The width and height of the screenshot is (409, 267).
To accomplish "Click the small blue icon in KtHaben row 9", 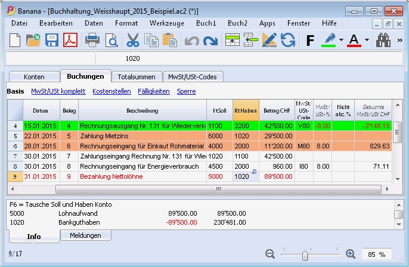I will pyautogui.click(x=254, y=172).
